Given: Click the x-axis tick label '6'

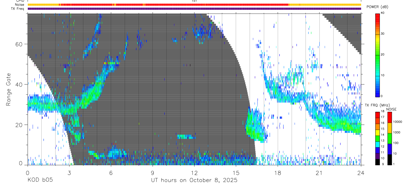Looking at the screenshot, I should click(x=111, y=173).
